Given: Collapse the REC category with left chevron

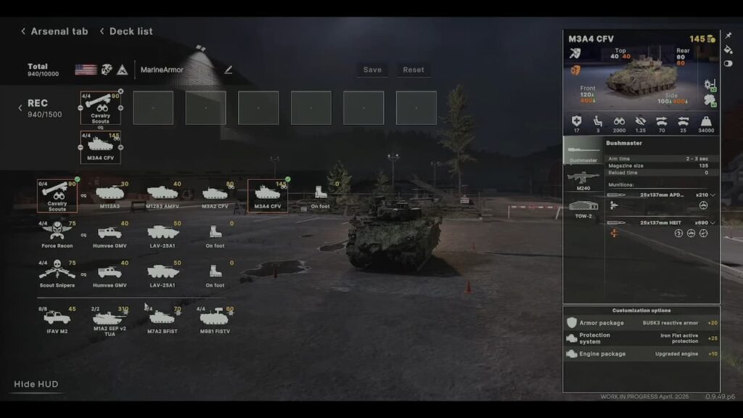Looking at the screenshot, I should [20, 108].
